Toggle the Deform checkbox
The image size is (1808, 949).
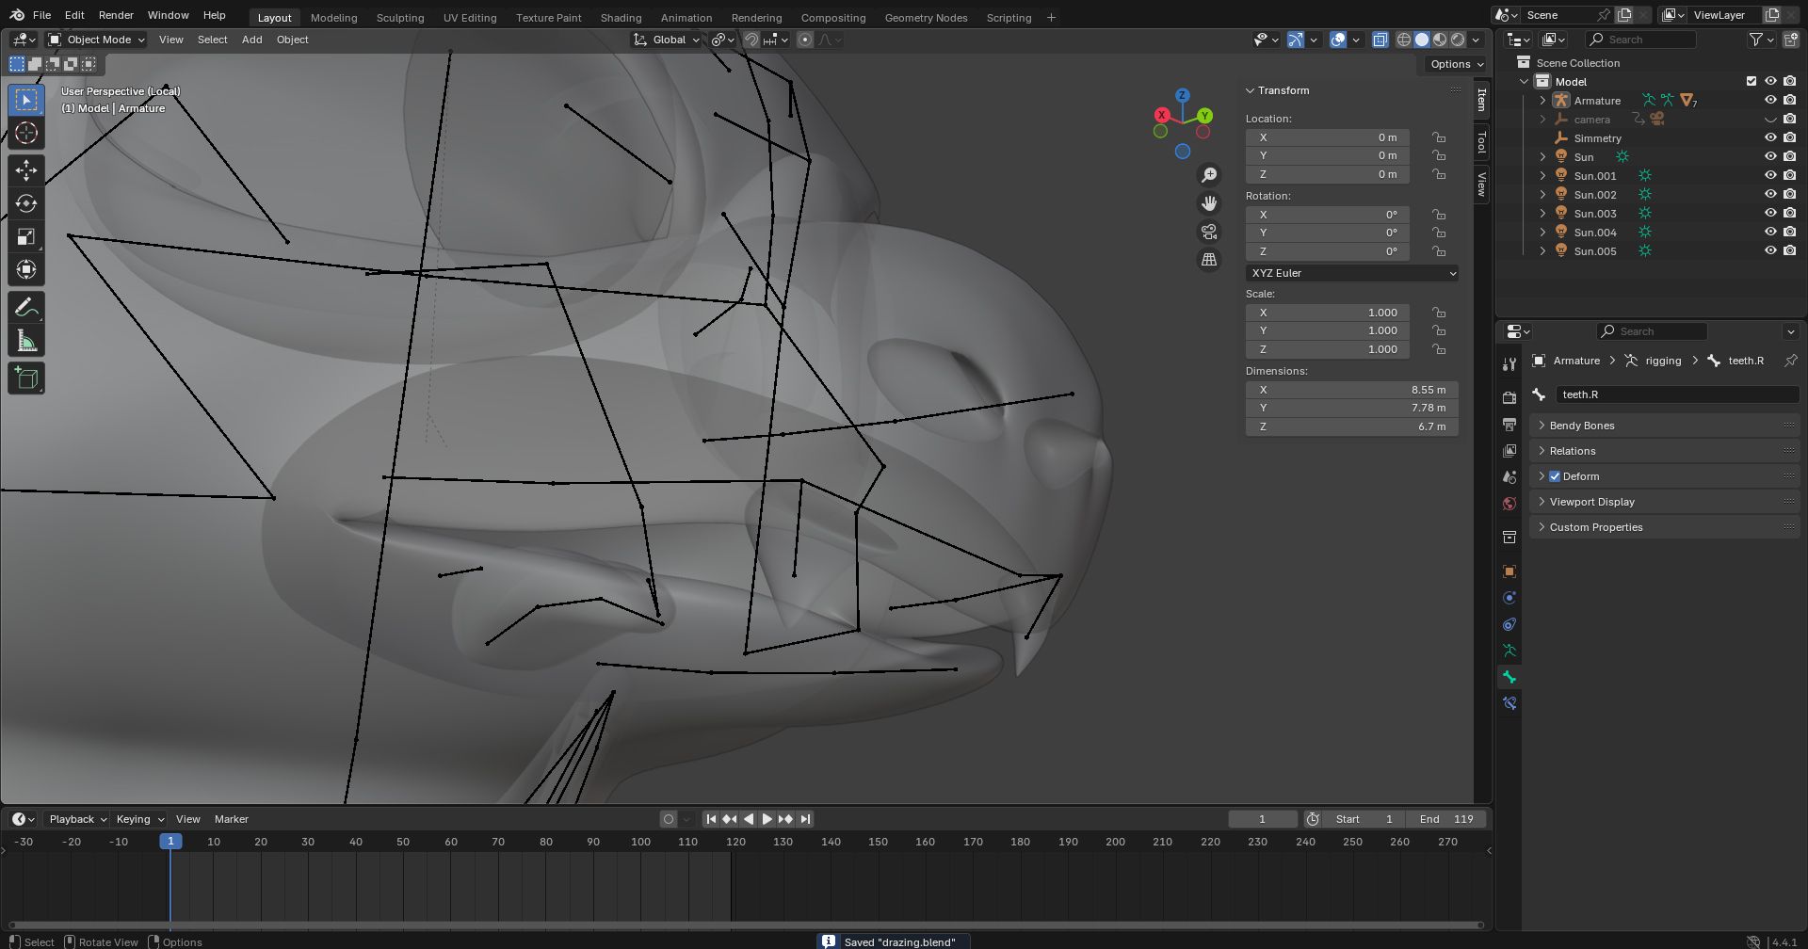pyautogui.click(x=1555, y=476)
